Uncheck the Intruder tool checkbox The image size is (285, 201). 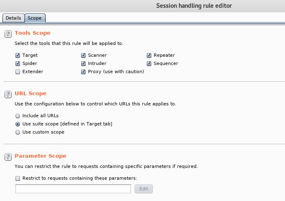click(x=83, y=63)
